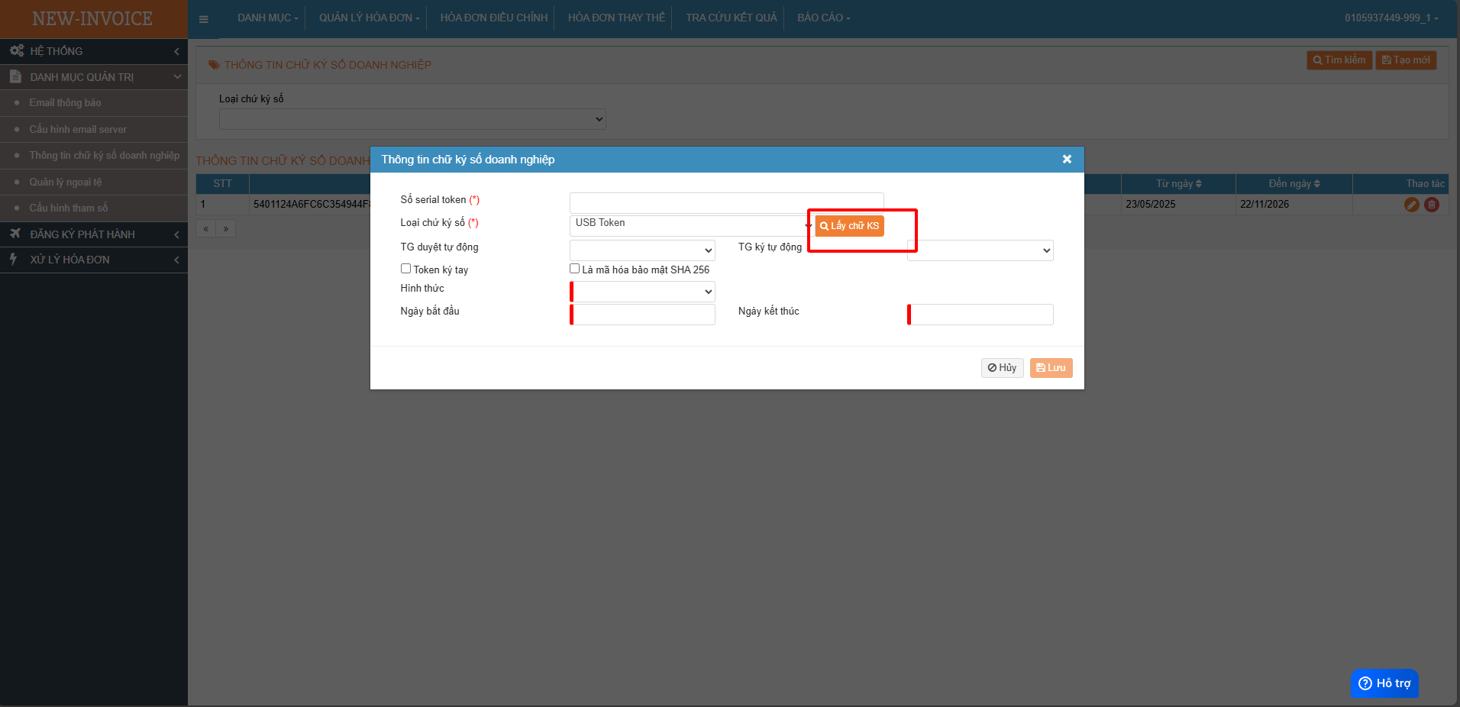Open the QUẢN LÝ HÓA ĐƠN top menu
The height and width of the screenshot is (707, 1460).
click(369, 18)
